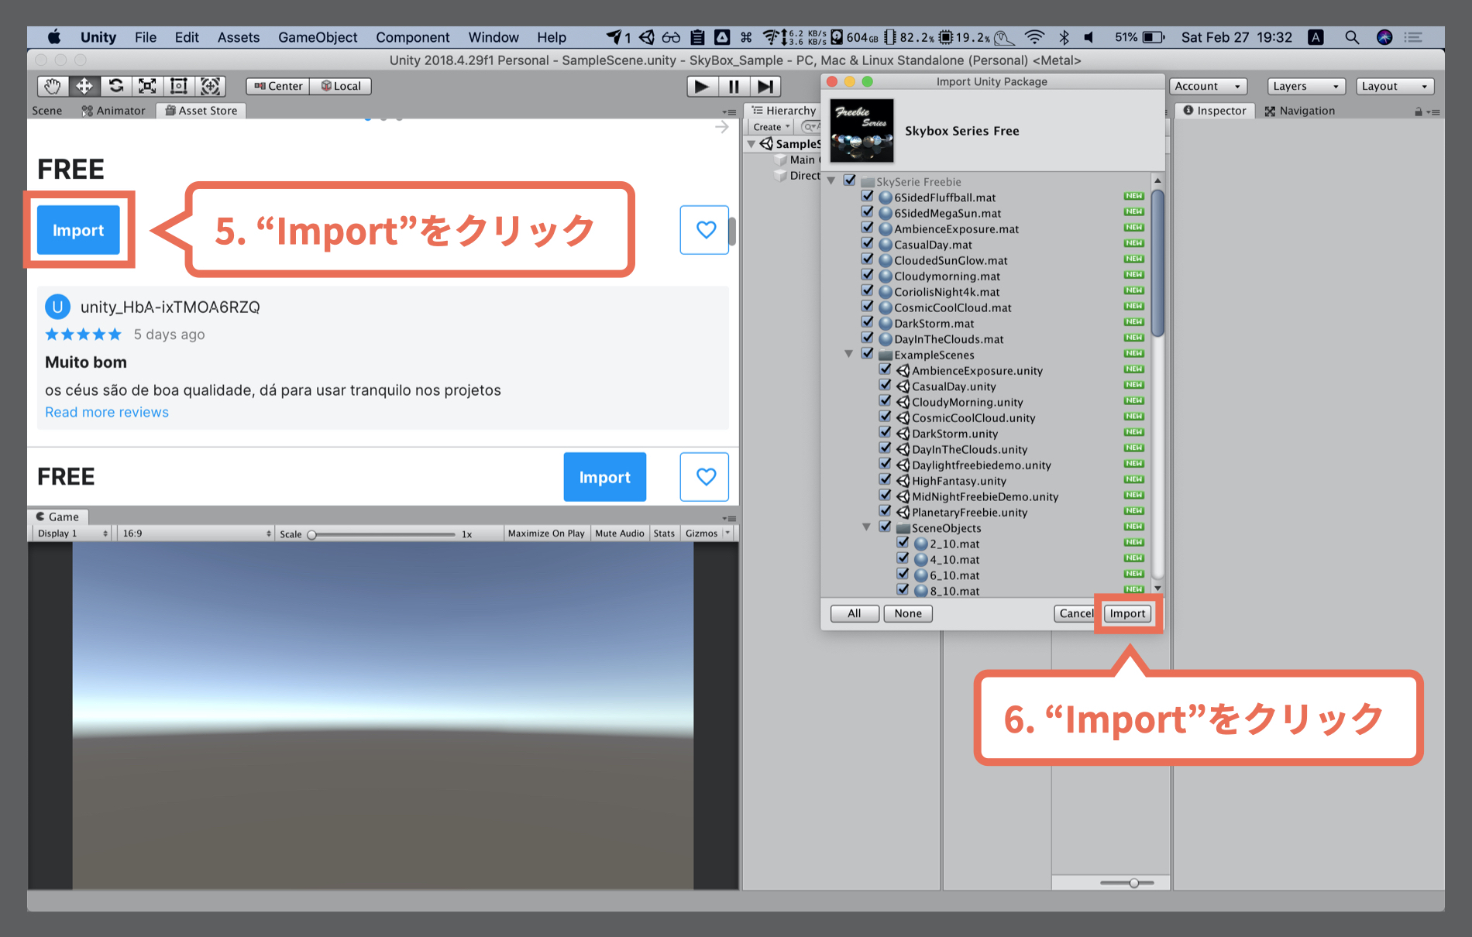Open Hierarchy Create dropdown
The width and height of the screenshot is (1472, 937).
click(771, 127)
